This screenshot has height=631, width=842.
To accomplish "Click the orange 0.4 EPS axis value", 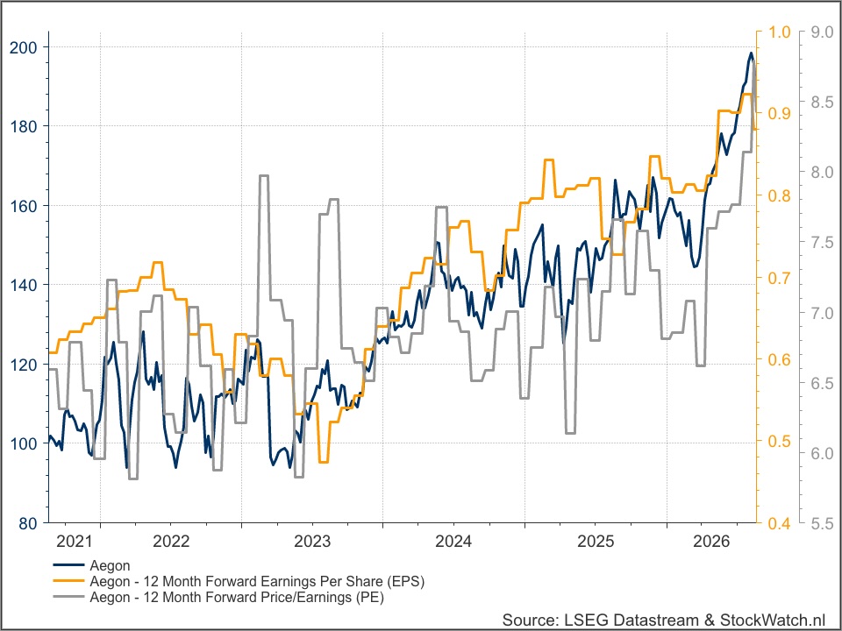I will tap(779, 523).
